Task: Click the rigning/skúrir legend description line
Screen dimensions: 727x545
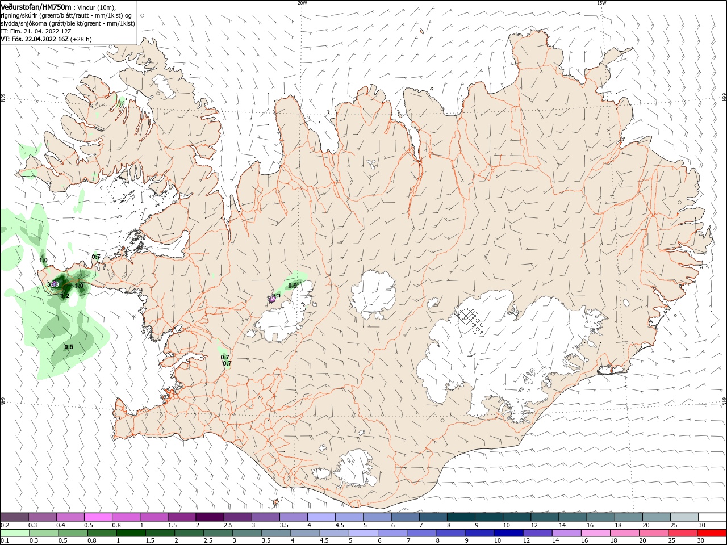Action: 66,15
